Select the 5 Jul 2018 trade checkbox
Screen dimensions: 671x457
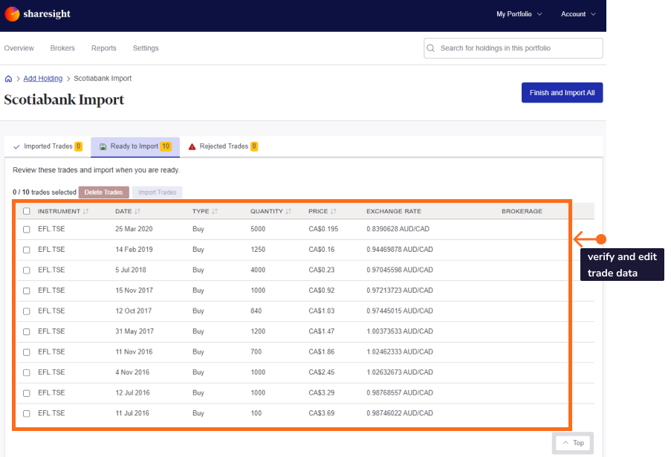pyautogui.click(x=27, y=270)
